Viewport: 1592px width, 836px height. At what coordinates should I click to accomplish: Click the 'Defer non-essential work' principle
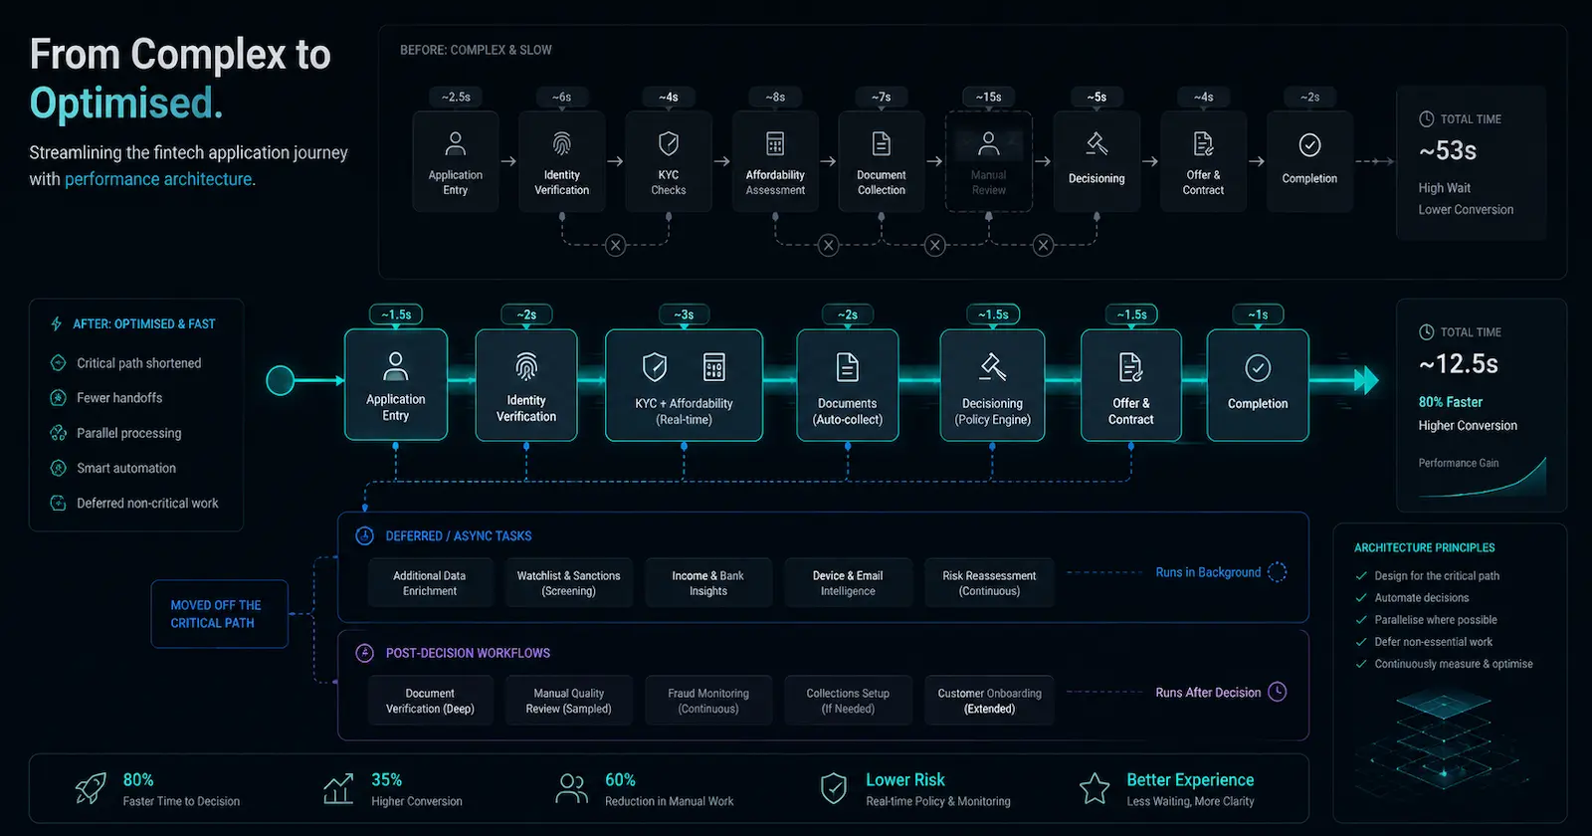[x=1433, y=642]
